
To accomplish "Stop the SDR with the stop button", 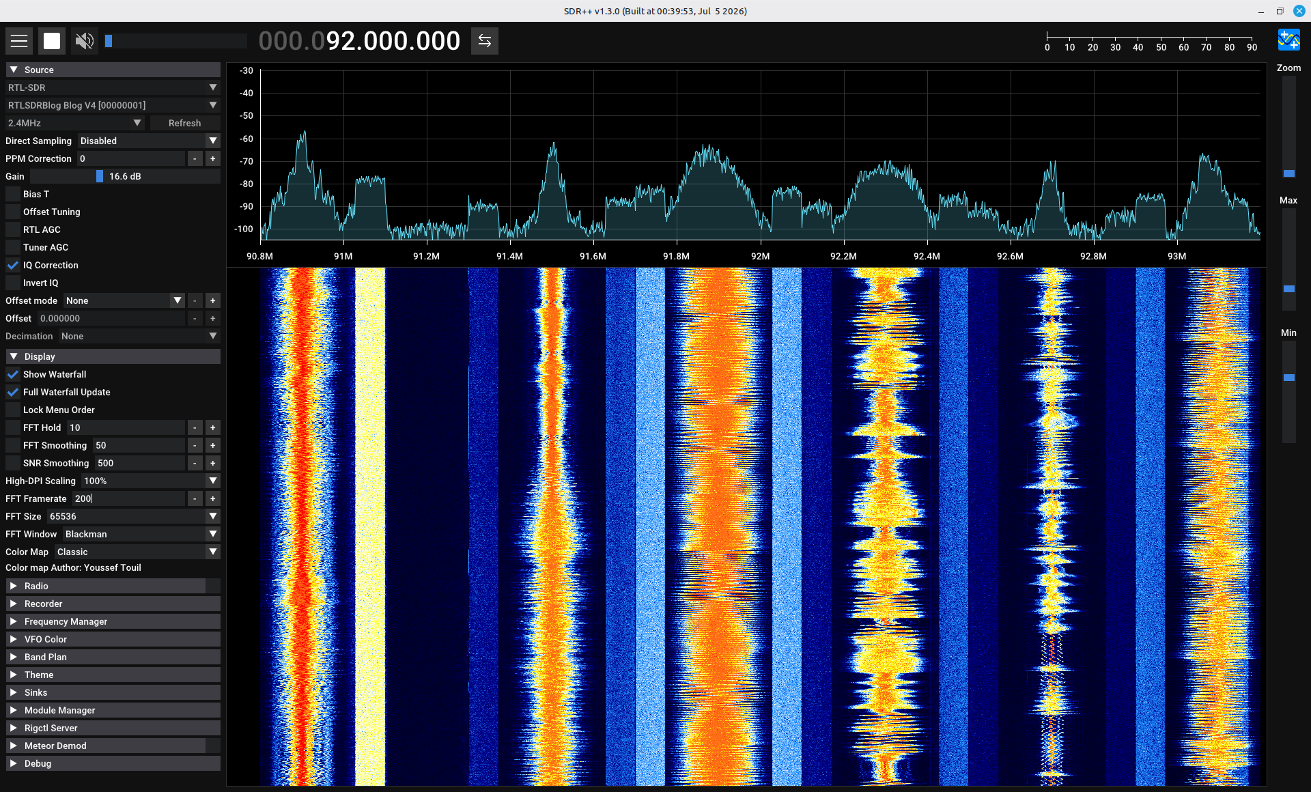I will 52,41.
